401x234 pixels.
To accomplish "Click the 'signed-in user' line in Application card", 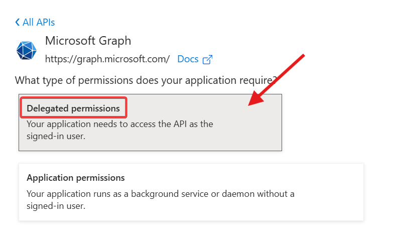I will pyautogui.click(x=56, y=206).
